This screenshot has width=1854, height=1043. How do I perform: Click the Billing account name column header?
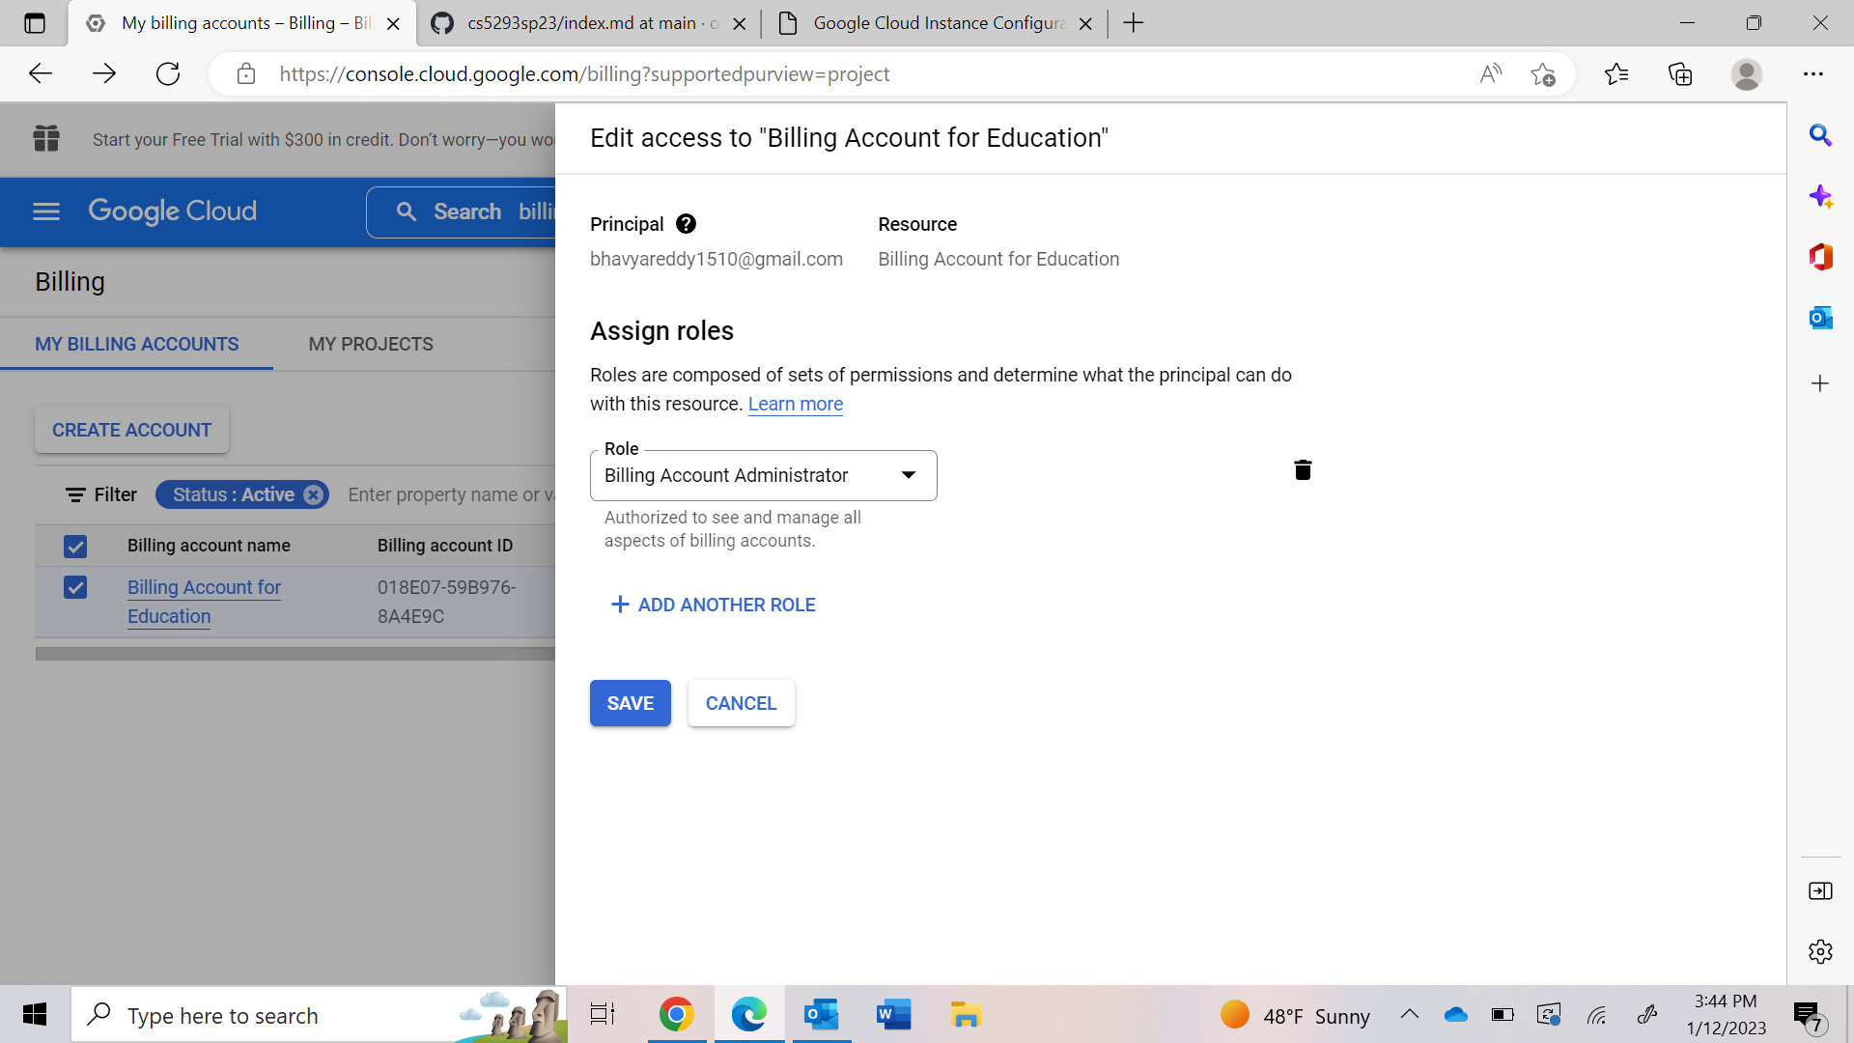209,546
